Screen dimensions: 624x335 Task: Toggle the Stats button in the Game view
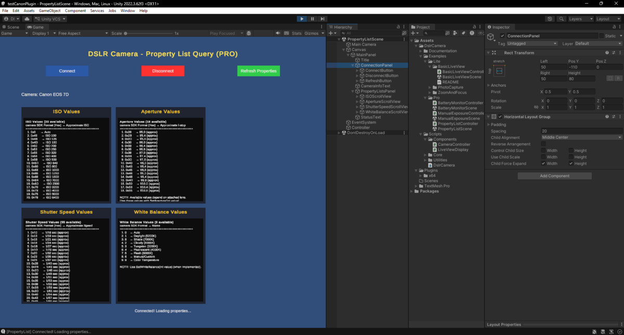click(x=296, y=33)
